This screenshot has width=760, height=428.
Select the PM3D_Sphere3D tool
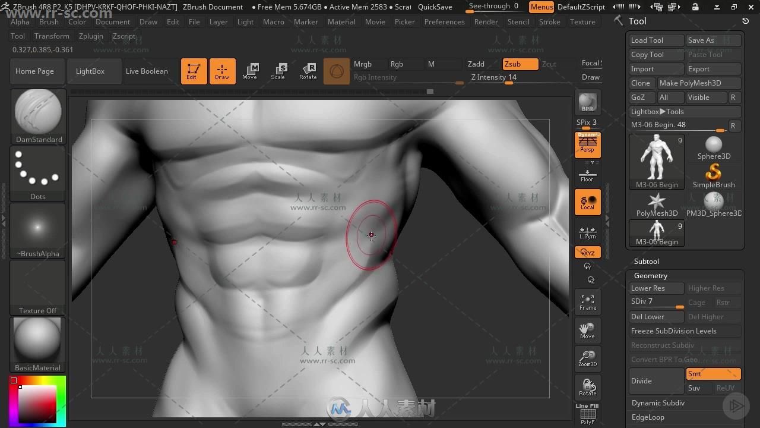coord(714,204)
